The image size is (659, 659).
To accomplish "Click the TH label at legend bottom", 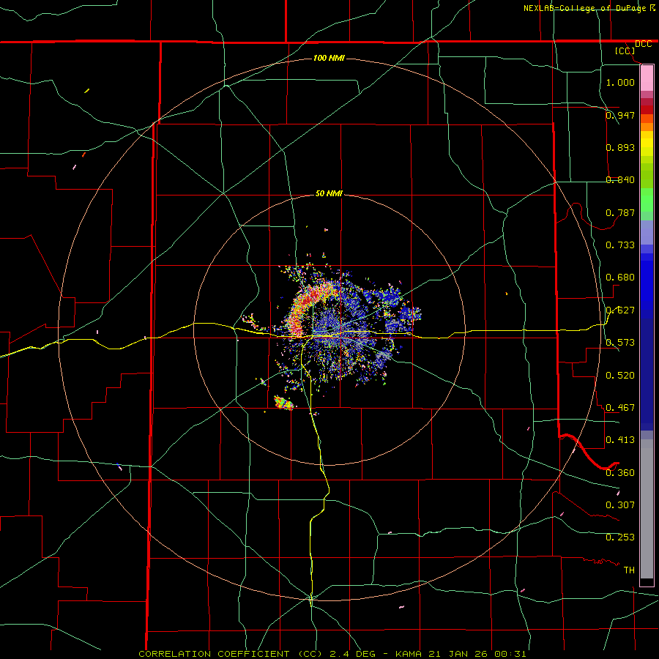I will pos(629,570).
